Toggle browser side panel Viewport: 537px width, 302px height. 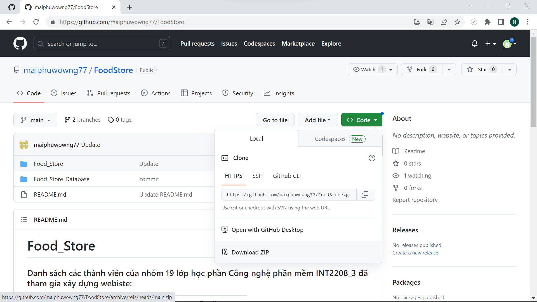(x=501, y=22)
